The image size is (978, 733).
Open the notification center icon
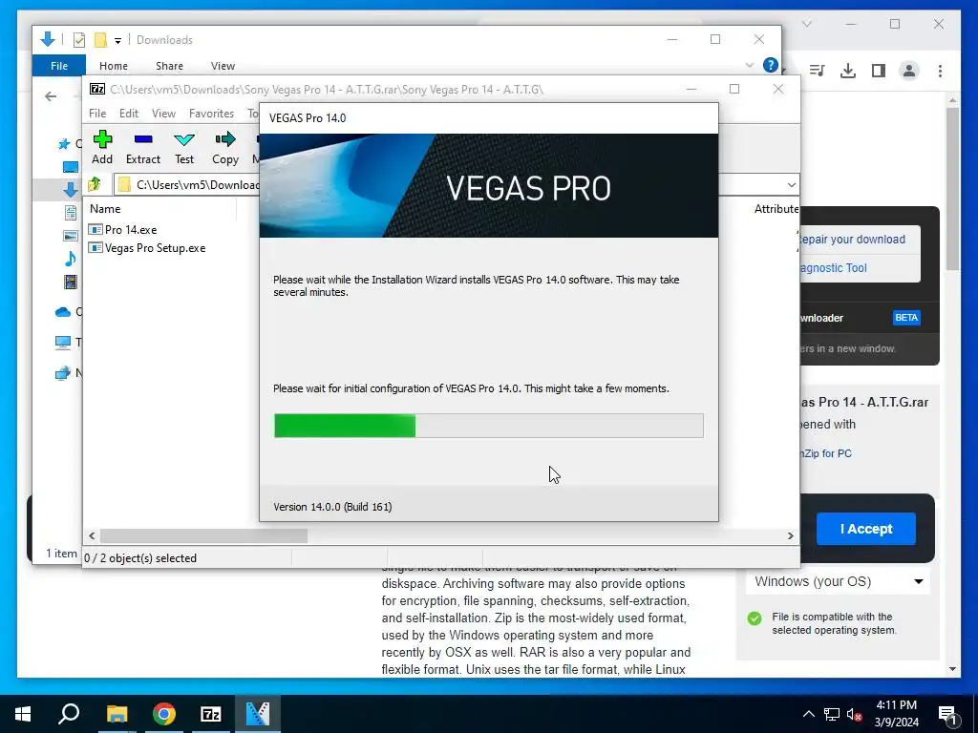click(947, 714)
